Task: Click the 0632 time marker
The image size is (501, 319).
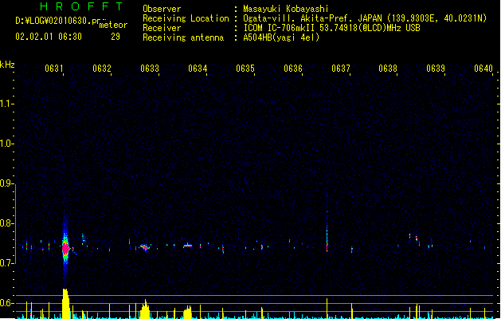Action: pos(102,69)
